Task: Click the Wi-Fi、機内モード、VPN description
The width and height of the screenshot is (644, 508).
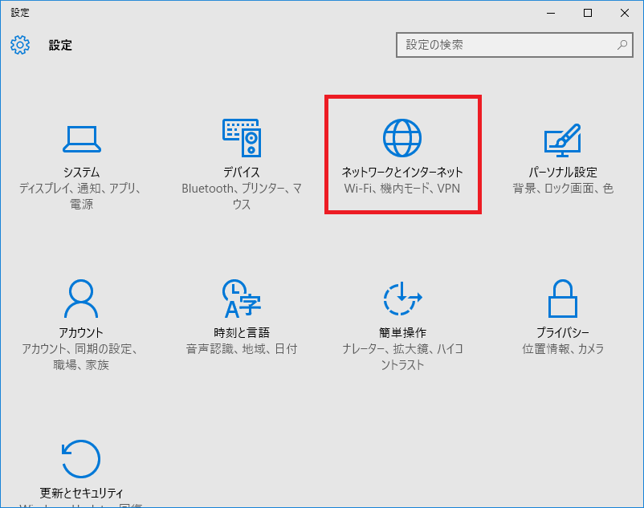Action: click(x=402, y=189)
